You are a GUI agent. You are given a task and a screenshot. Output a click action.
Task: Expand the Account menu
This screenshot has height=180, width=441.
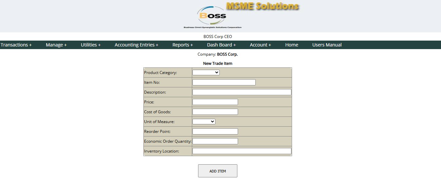pos(260,45)
